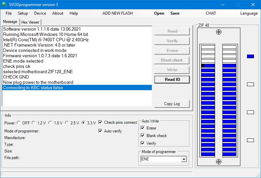Open the Setup menu
This screenshot has height=178, width=261.
[23, 13]
